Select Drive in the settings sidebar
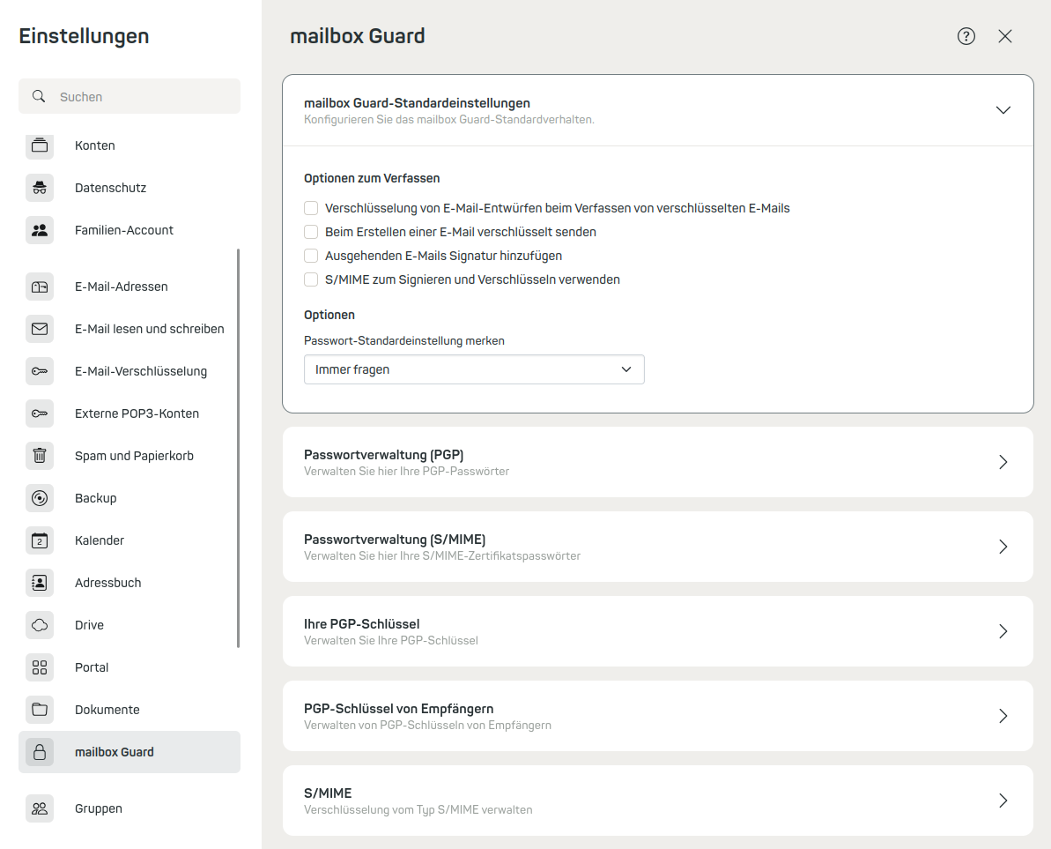1051x849 pixels. click(130, 624)
